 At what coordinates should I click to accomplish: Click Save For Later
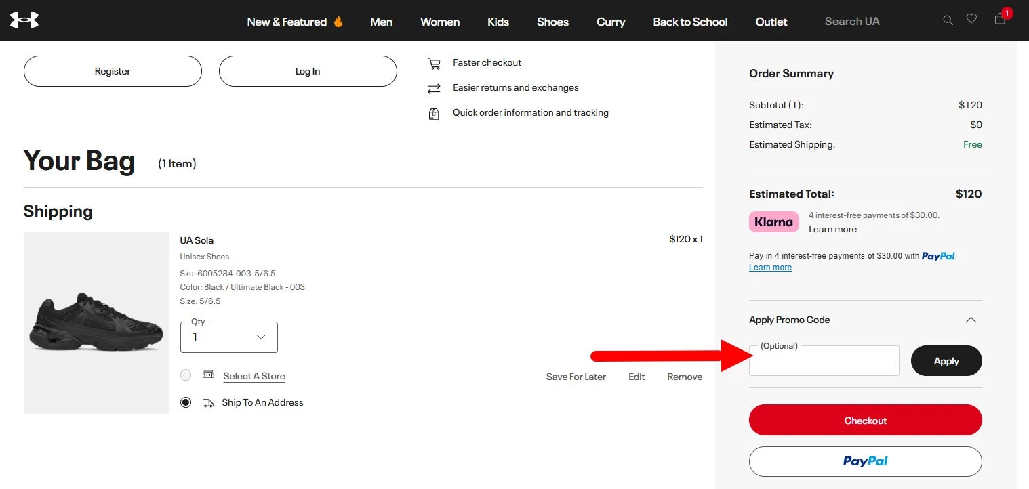click(x=576, y=377)
